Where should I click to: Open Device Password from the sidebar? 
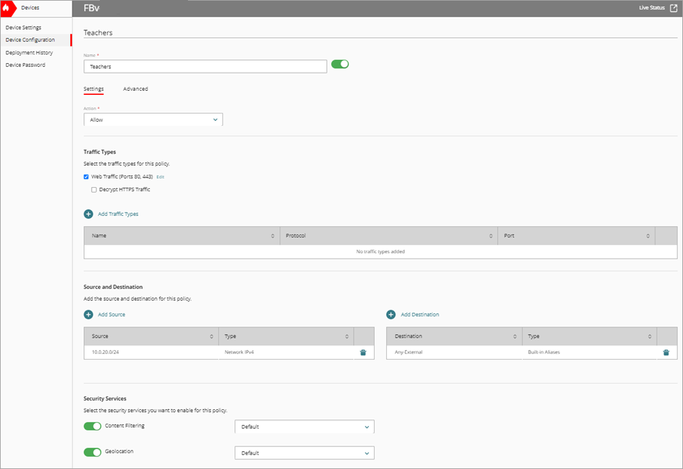tap(25, 65)
